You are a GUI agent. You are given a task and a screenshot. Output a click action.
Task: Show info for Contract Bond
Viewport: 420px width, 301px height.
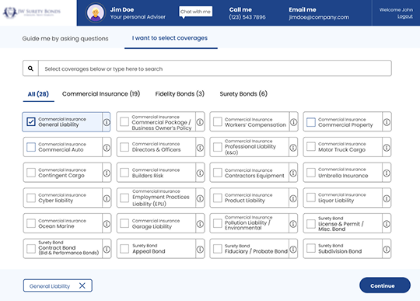tap(107, 250)
